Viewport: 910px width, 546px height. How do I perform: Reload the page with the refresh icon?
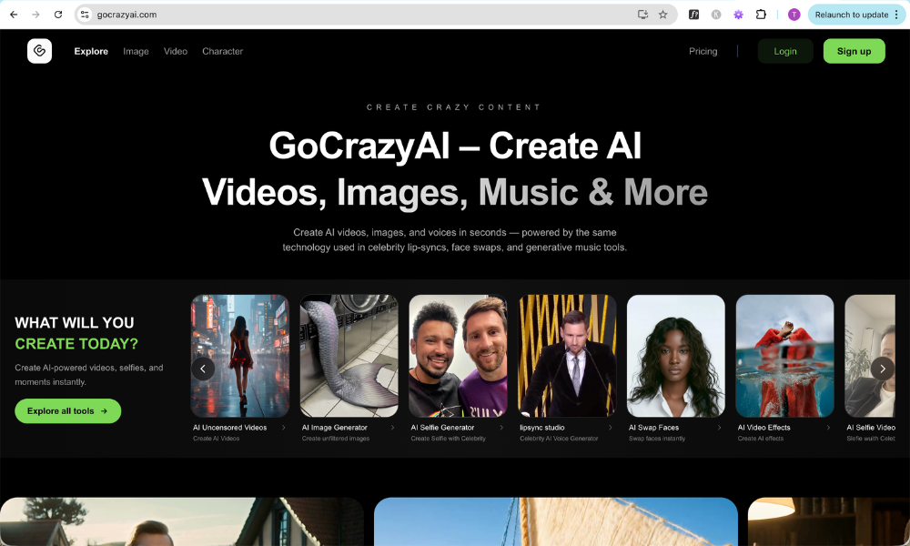[x=57, y=15]
